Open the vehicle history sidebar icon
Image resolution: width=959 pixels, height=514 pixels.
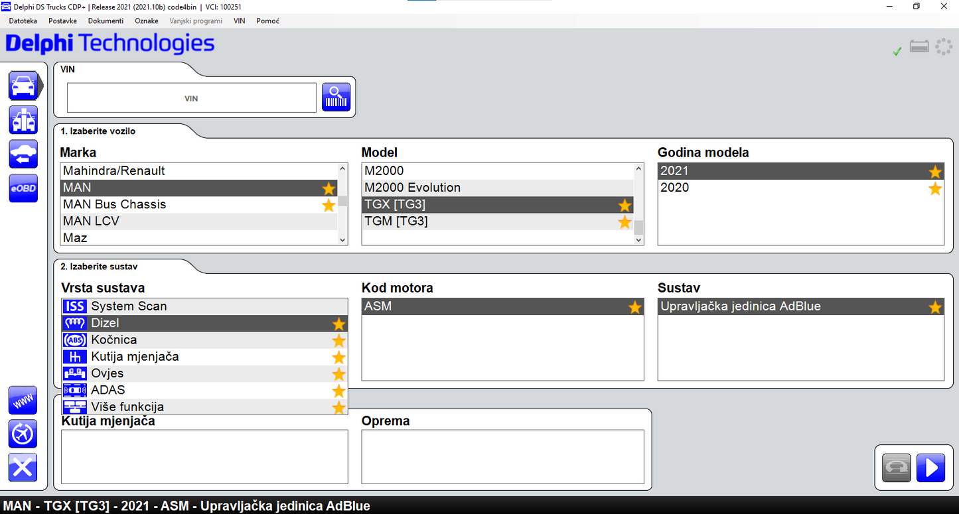pyautogui.click(x=23, y=154)
